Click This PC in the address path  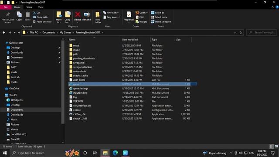click(34, 32)
